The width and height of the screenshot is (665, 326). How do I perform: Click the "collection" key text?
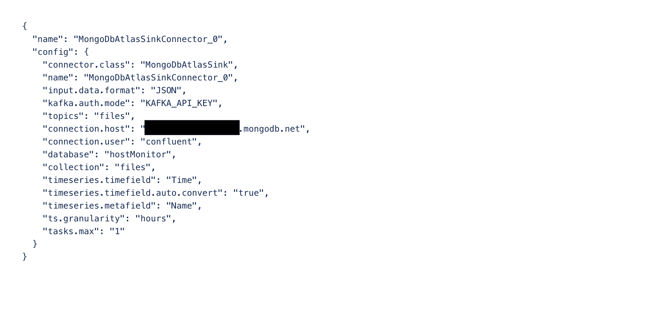pyautogui.click(x=73, y=167)
